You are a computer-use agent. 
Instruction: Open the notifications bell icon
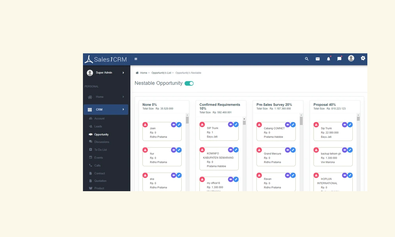click(329, 59)
